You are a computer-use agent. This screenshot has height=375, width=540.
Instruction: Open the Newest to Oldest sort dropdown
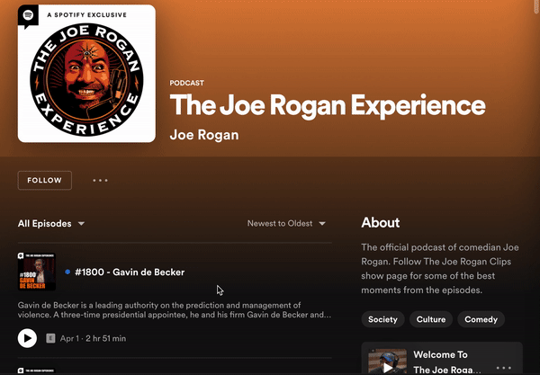286,223
